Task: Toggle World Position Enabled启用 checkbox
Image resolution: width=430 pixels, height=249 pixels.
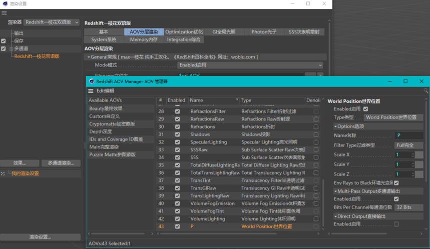Action: 365,109
